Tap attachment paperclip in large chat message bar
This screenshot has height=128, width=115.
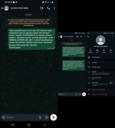click(x=40, y=118)
